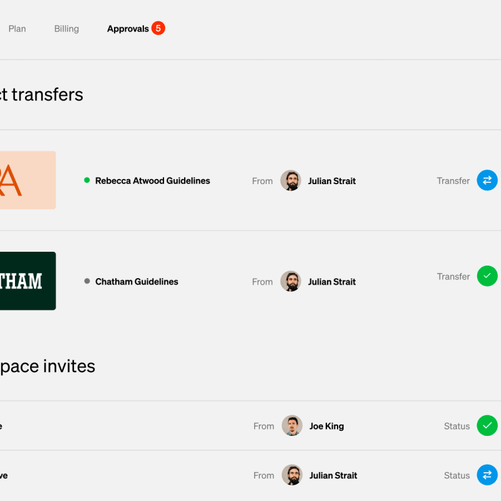Click the Joe King name
The width and height of the screenshot is (501, 501).
326,426
